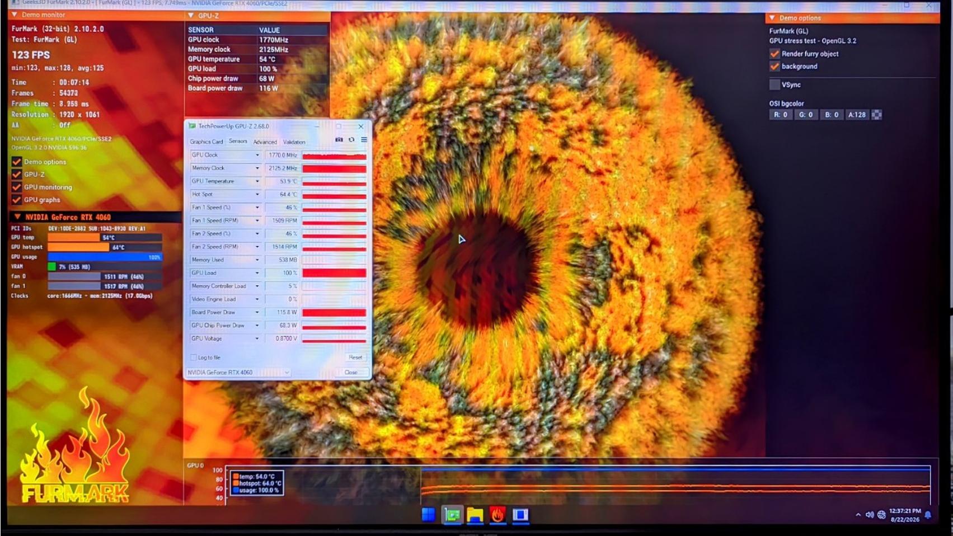
Task: Collapse the Demo monitor panel
Action: point(15,15)
